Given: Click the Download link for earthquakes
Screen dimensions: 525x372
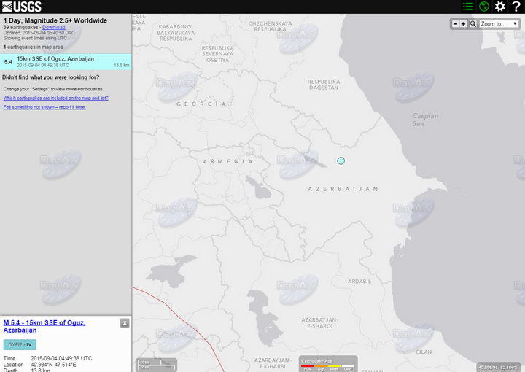Looking at the screenshot, I should click(x=52, y=27).
